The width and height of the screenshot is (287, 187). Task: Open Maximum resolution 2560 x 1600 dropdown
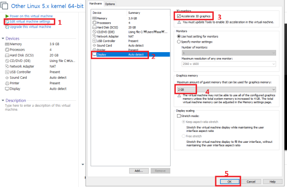click(229, 64)
